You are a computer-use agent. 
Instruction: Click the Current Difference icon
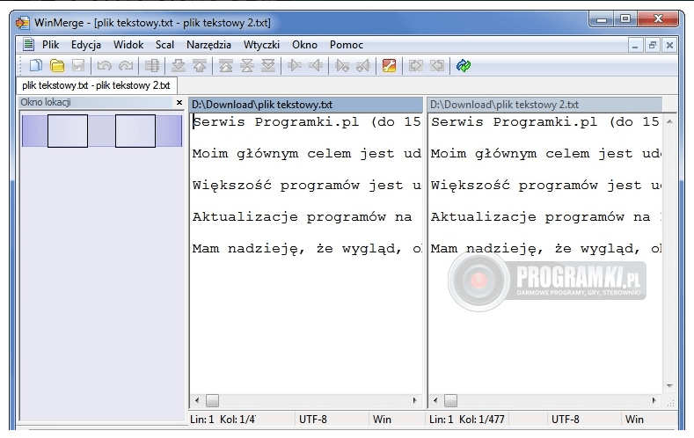pyautogui.click(x=247, y=66)
